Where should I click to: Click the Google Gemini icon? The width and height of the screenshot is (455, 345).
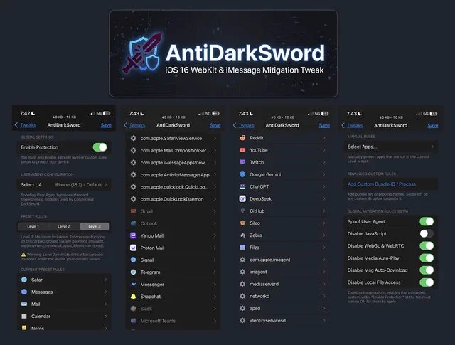coord(242,174)
